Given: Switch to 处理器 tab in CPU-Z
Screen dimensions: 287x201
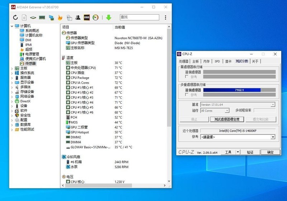Looking at the screenshot, I should [x=184, y=61].
